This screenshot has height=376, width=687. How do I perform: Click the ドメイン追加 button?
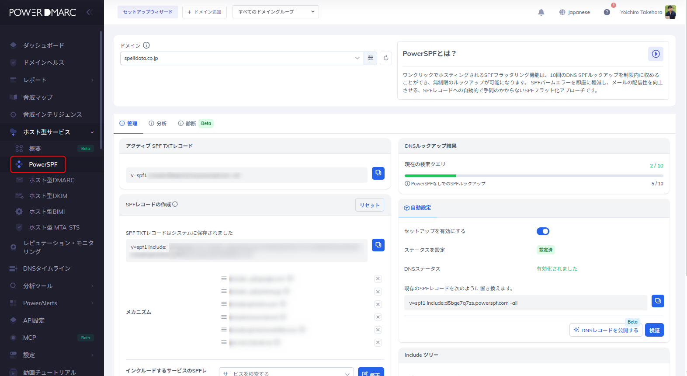click(205, 12)
